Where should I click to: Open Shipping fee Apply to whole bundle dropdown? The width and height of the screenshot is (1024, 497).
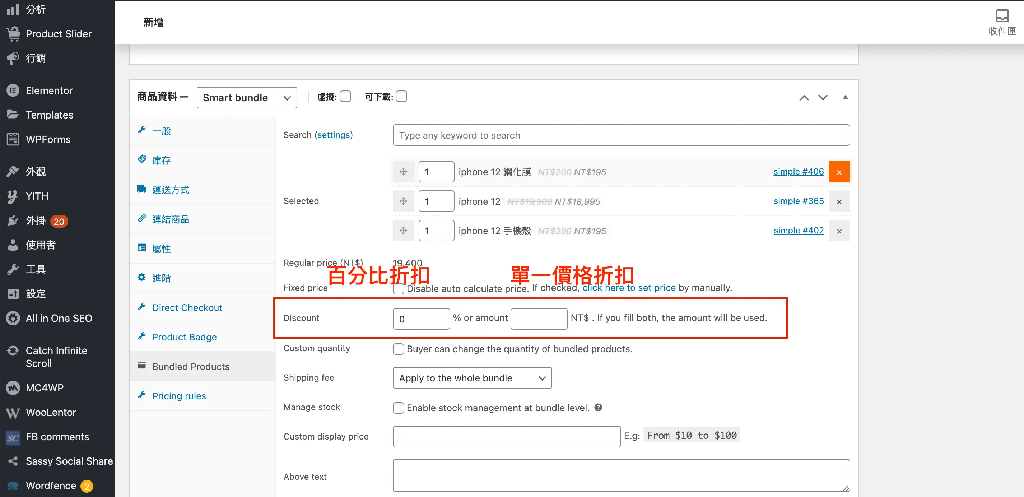472,378
